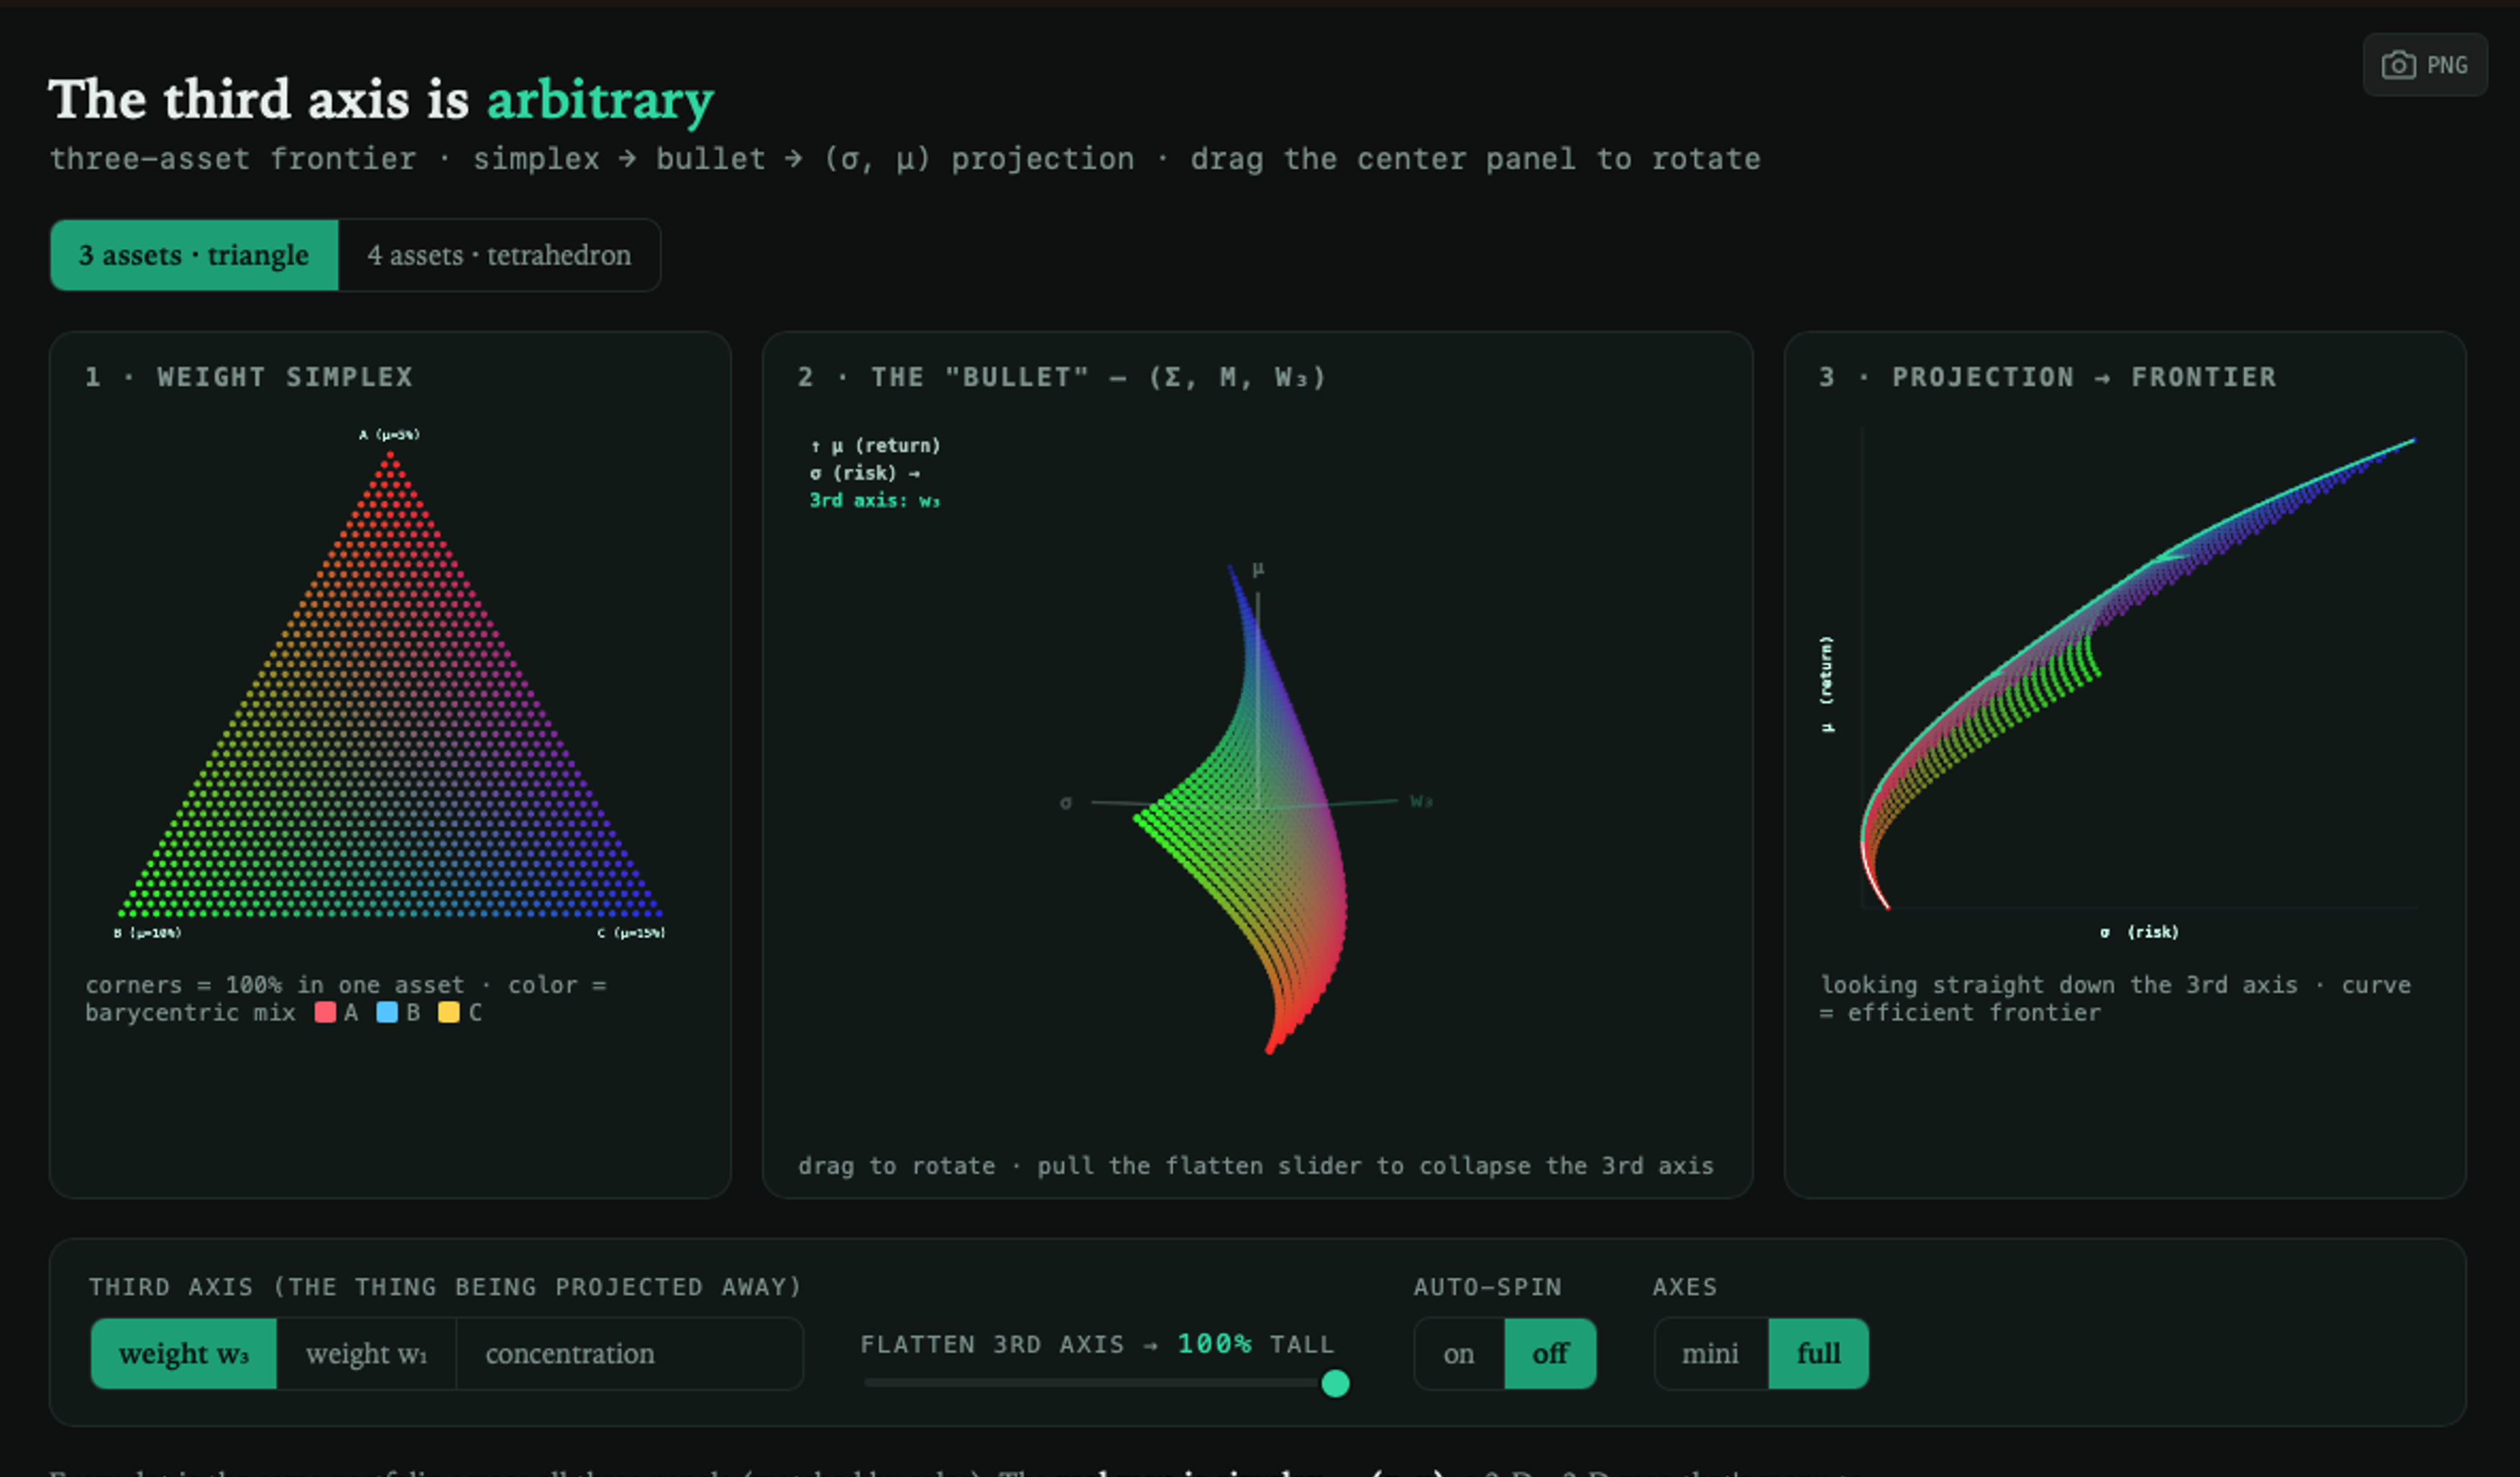2520x1477 pixels.
Task: Click the 'σ (risk)' axis label in projection
Action: pyautogui.click(x=2139, y=932)
